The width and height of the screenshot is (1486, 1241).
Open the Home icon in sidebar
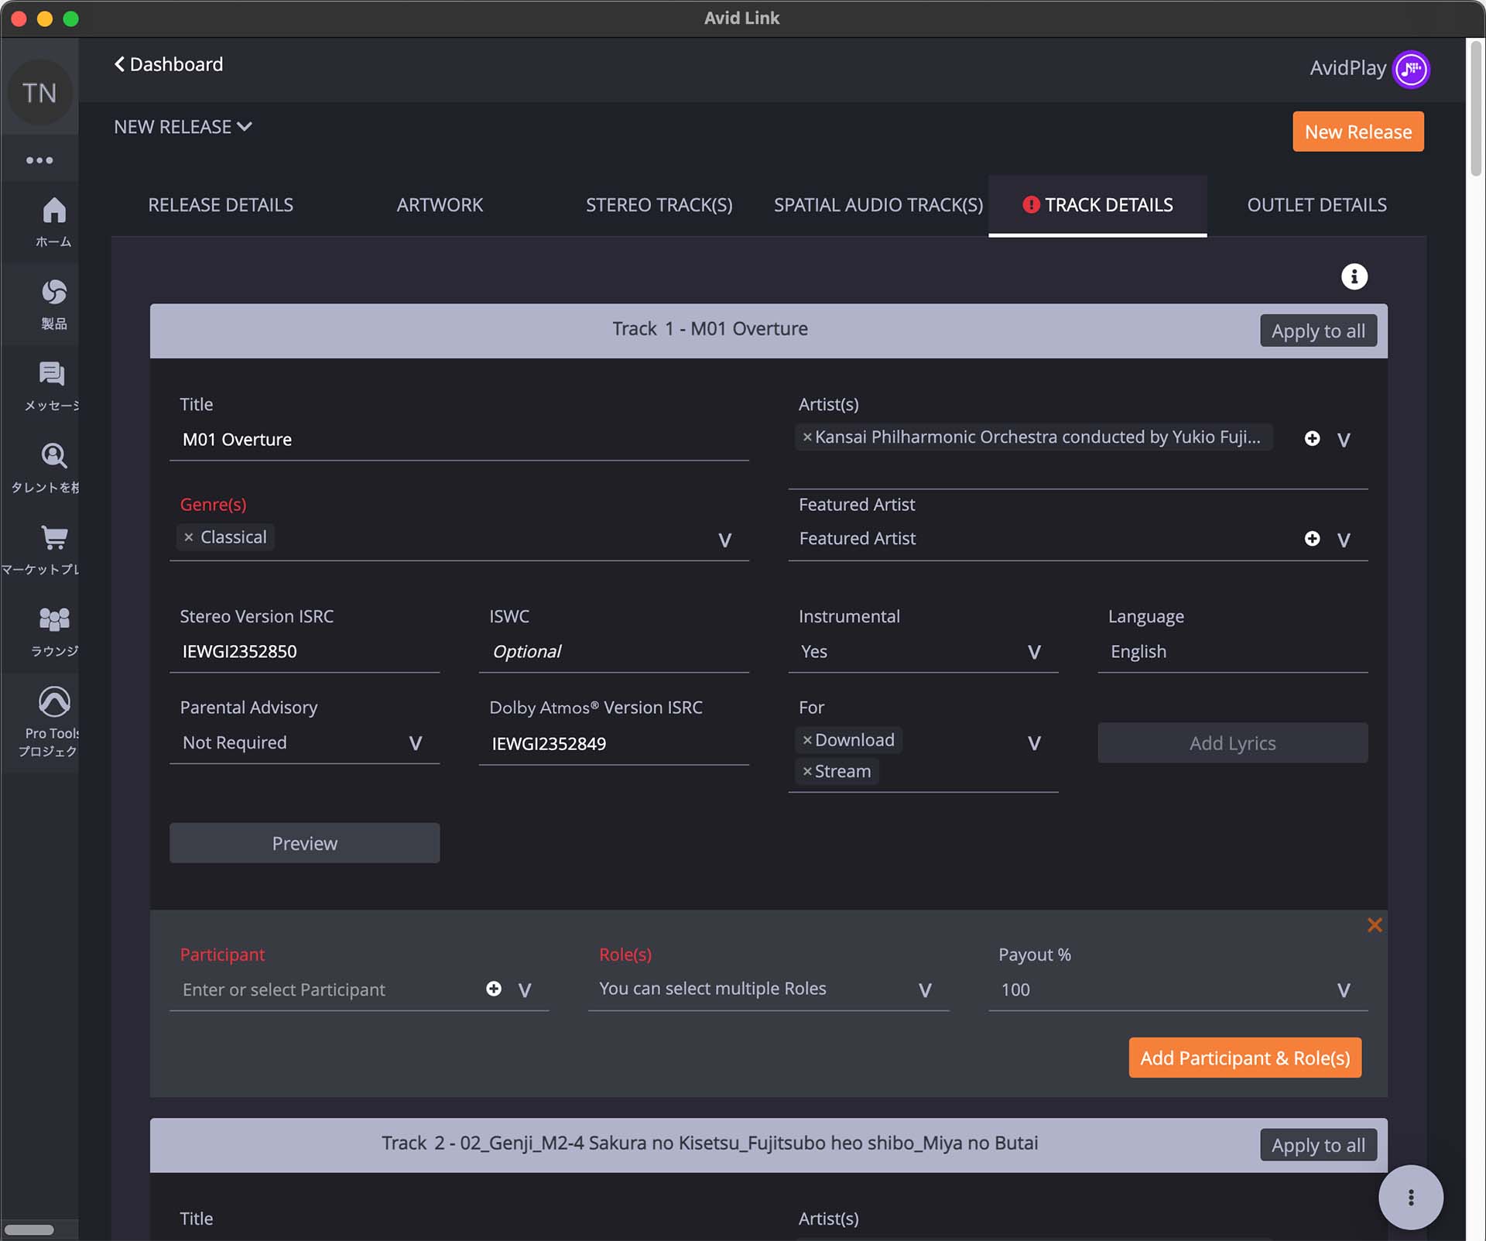tap(53, 211)
